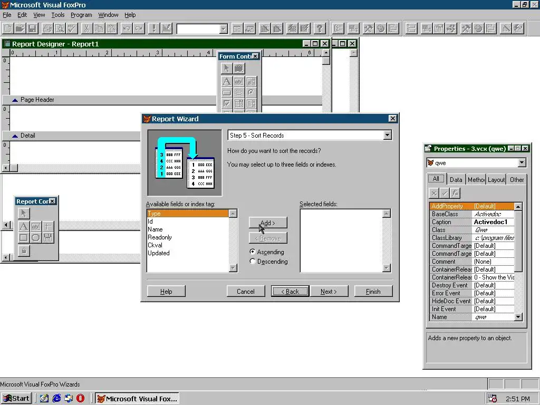Select the Rectangle tool in Report Controls
Viewport: 540px width, 405px height.
click(23, 238)
